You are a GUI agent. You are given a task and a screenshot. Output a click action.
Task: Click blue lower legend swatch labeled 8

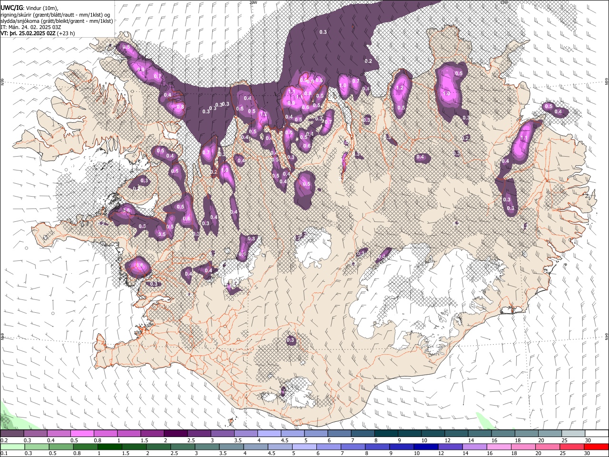coord(378,447)
